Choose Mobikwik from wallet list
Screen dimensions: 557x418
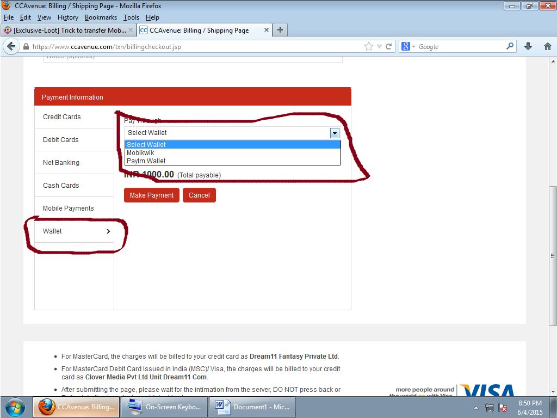pyautogui.click(x=233, y=153)
